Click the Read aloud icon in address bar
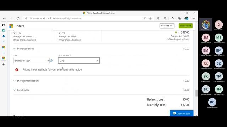The width and height of the screenshot is (227, 127). [145, 18]
